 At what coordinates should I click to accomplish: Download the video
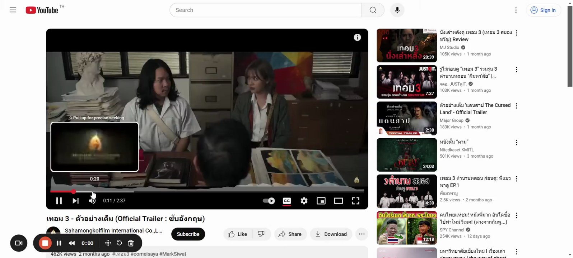(331, 234)
